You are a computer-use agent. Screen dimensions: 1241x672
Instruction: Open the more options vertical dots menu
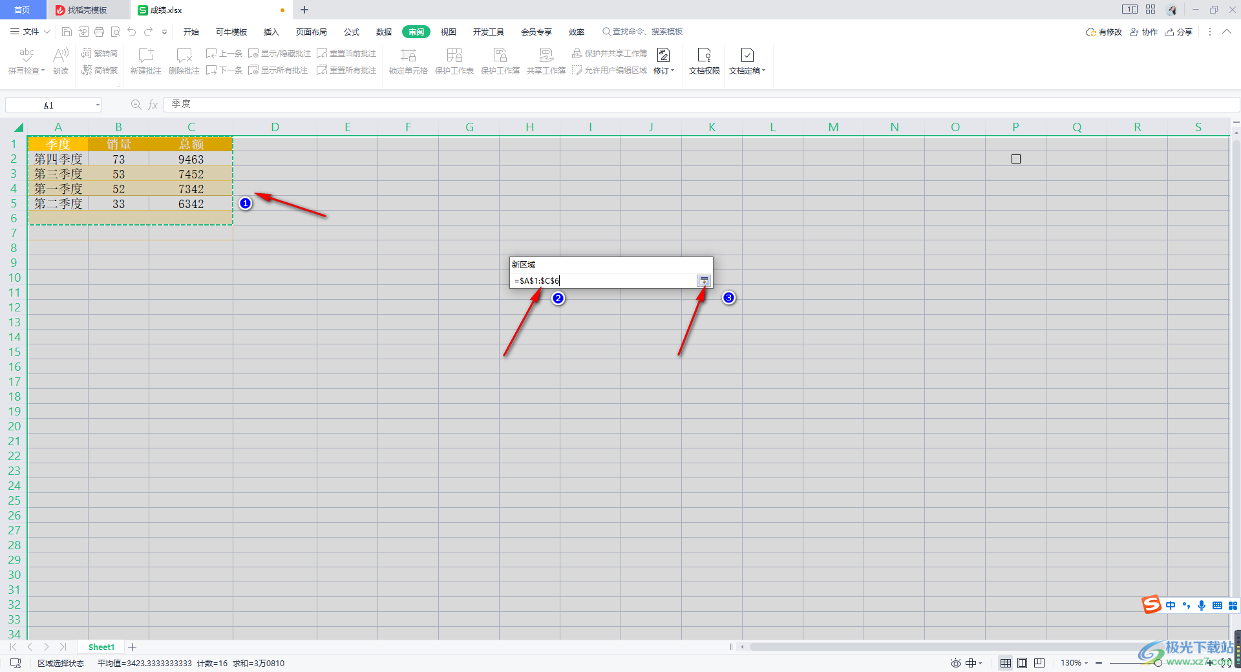(x=1210, y=32)
